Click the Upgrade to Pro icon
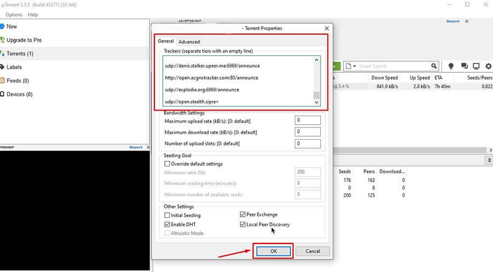 (x=2, y=40)
